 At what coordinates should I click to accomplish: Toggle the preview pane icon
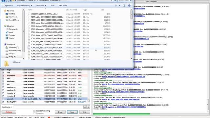pyautogui.click(x=124, y=6)
